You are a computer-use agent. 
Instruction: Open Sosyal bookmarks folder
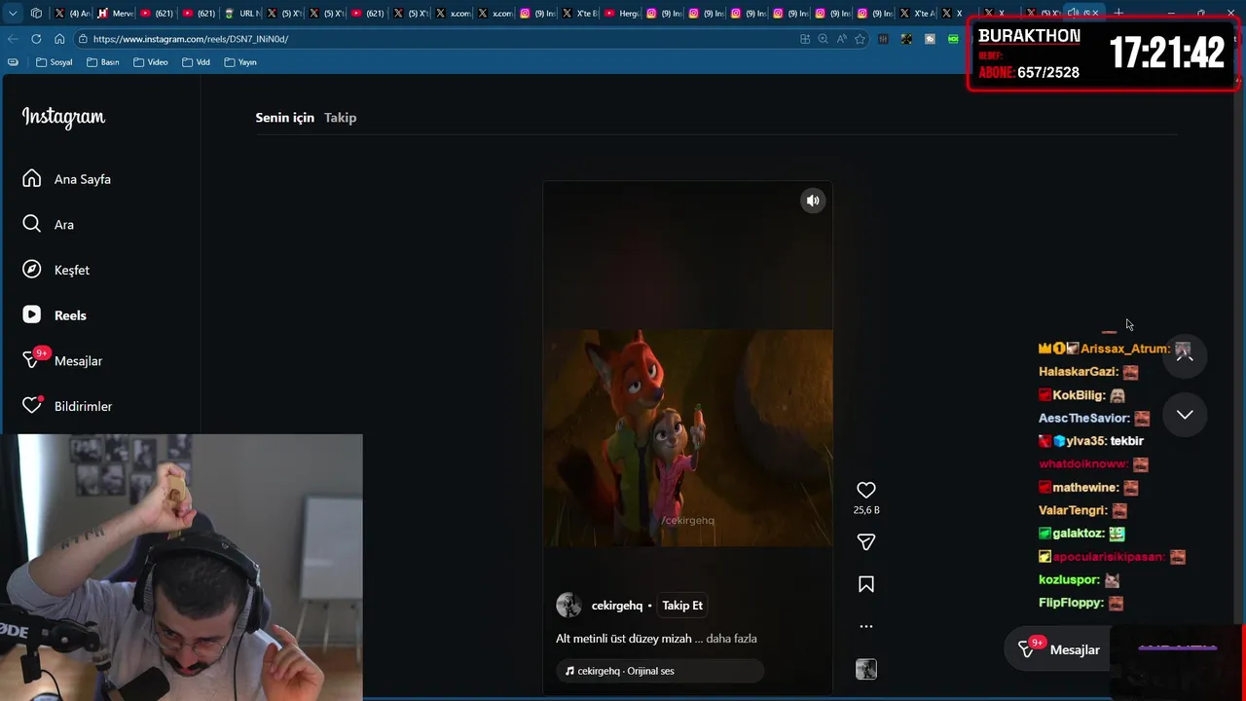click(55, 62)
